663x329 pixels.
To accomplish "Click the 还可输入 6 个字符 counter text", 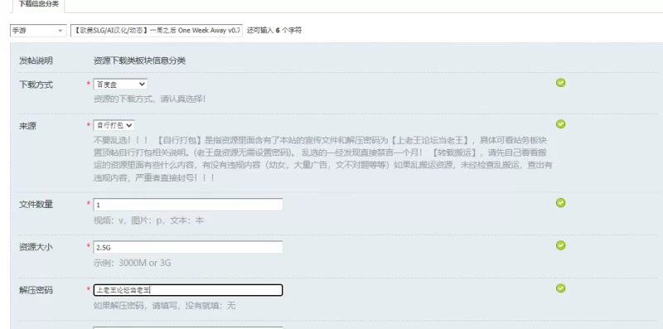I will click(x=274, y=31).
